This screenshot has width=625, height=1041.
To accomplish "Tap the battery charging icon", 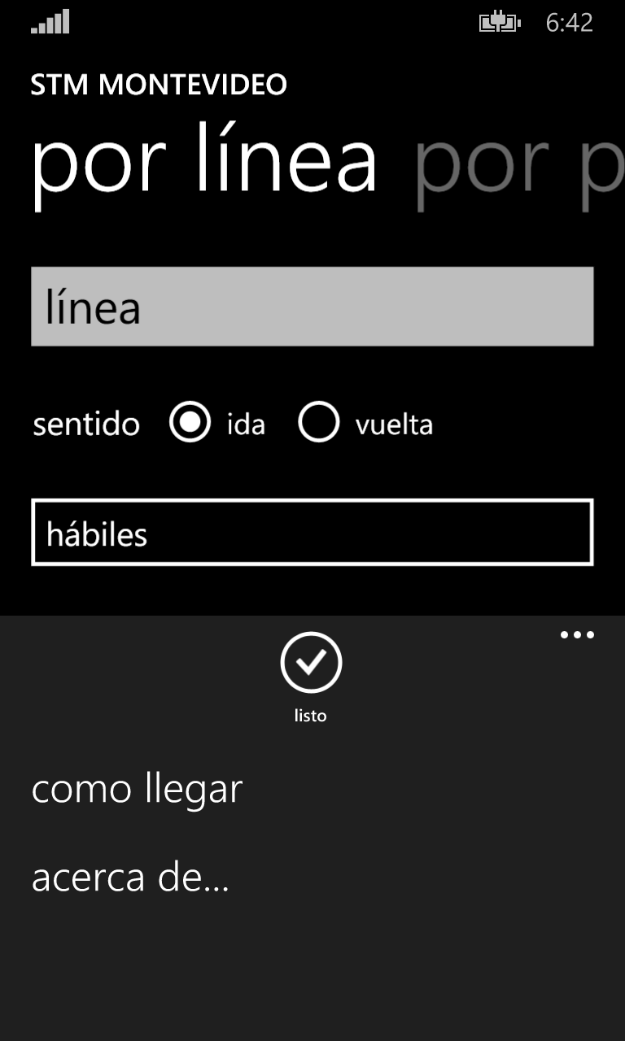I will 499,23.
